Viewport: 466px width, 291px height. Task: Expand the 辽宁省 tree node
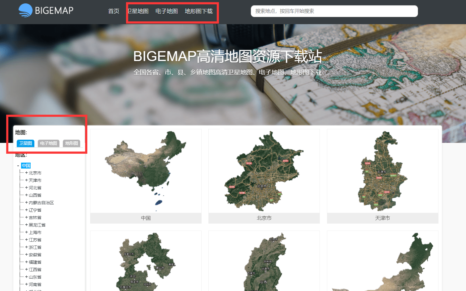(x=26, y=210)
